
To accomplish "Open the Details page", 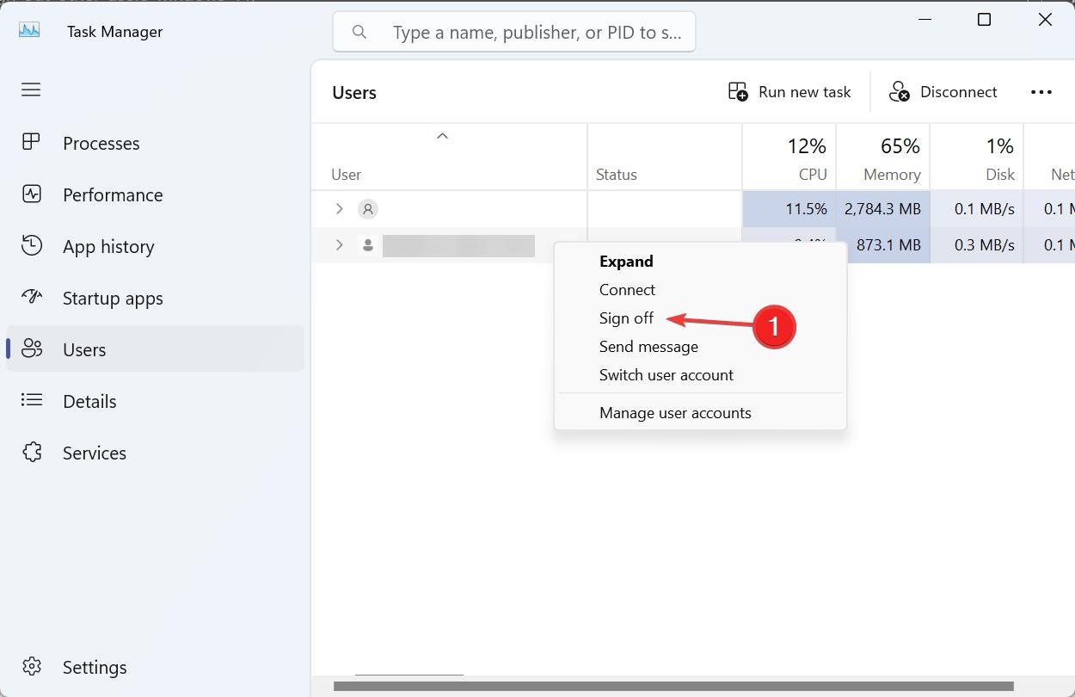I will pyautogui.click(x=155, y=401).
